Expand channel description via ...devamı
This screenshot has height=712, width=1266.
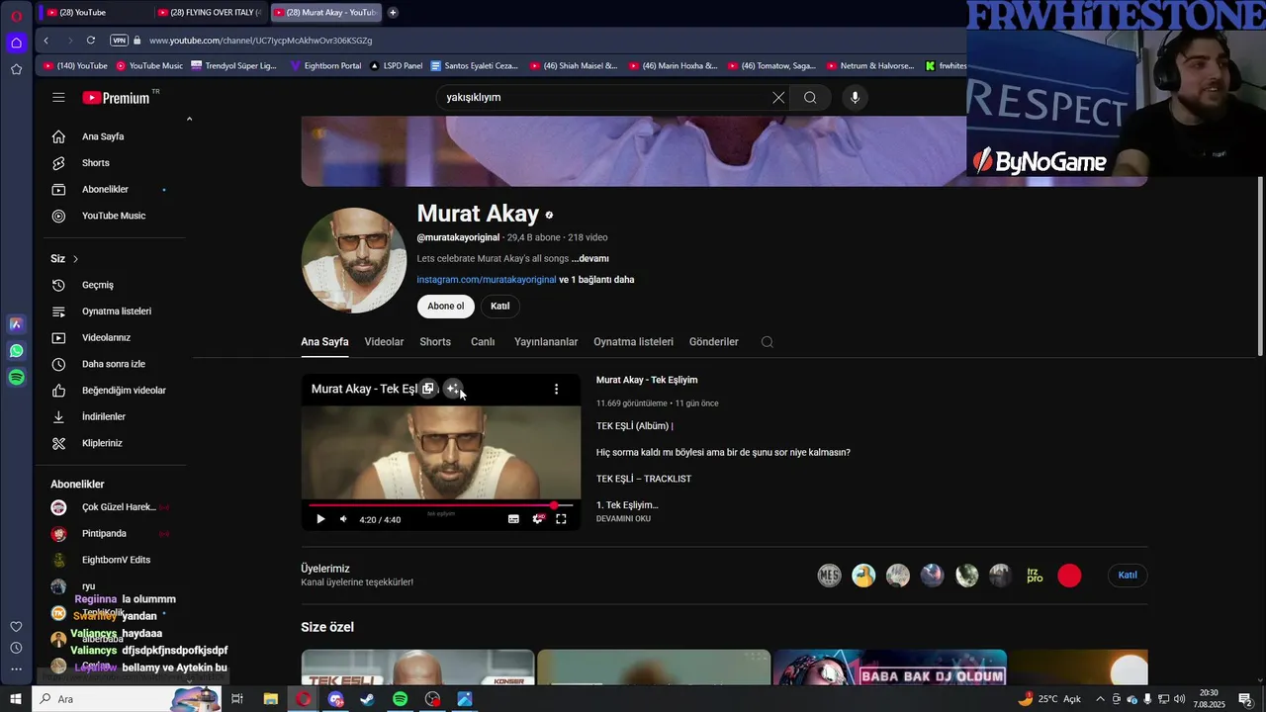tap(589, 259)
